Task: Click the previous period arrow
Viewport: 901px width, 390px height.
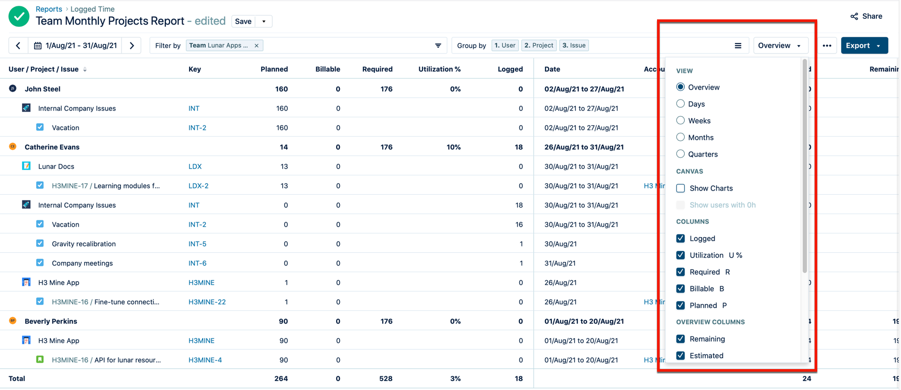Action: (x=18, y=46)
